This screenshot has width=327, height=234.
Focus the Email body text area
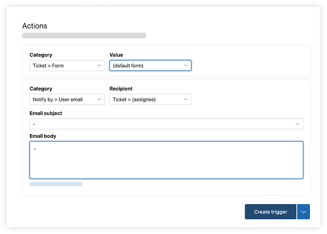[x=166, y=160]
